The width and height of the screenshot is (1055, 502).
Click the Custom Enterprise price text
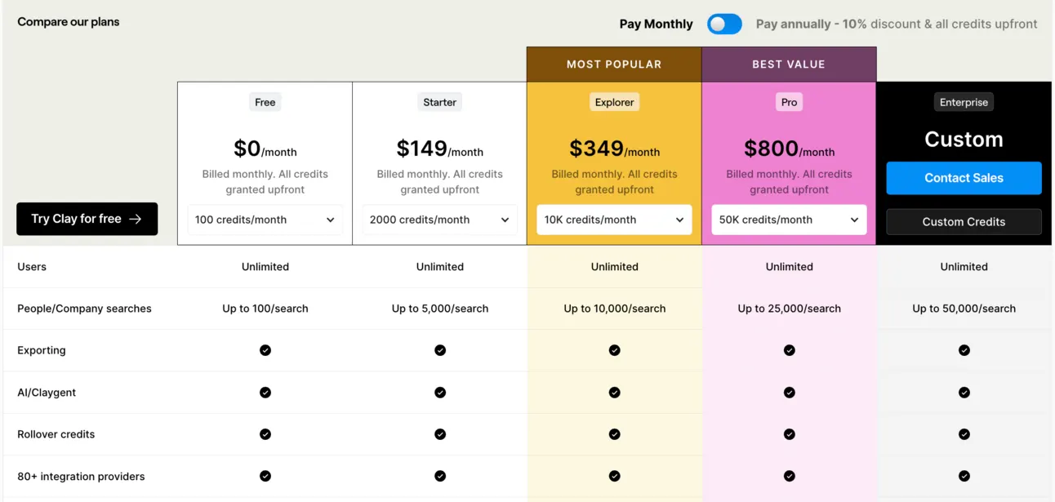(964, 140)
